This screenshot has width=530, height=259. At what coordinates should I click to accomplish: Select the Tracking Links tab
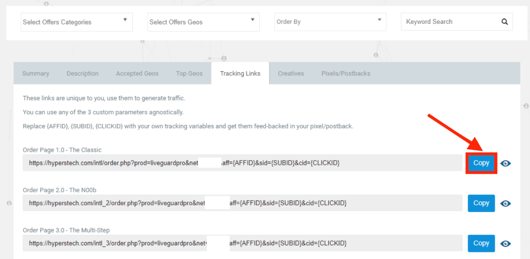(x=240, y=73)
